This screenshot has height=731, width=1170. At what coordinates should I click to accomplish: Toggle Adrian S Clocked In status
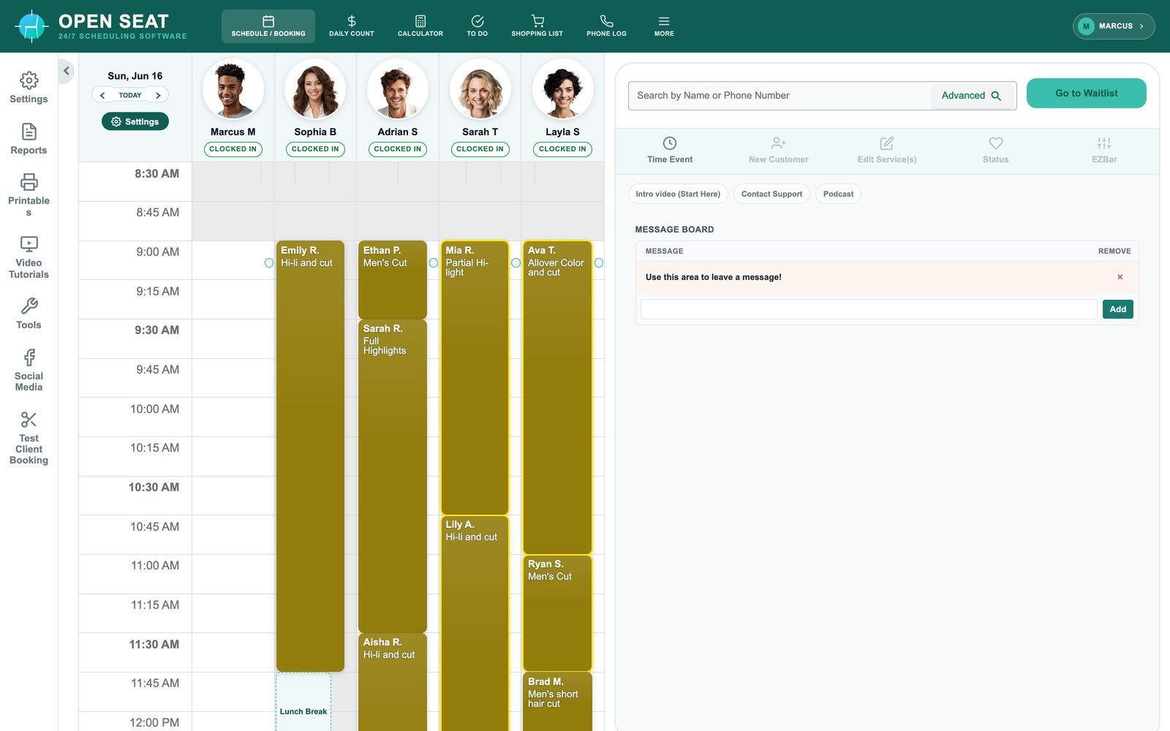[398, 149]
